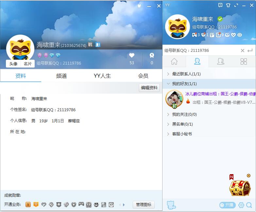Switch to the YY人生 tab

tap(102, 76)
